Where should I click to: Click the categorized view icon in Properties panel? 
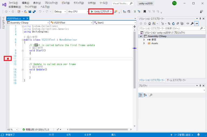pyautogui.click(x=141, y=95)
